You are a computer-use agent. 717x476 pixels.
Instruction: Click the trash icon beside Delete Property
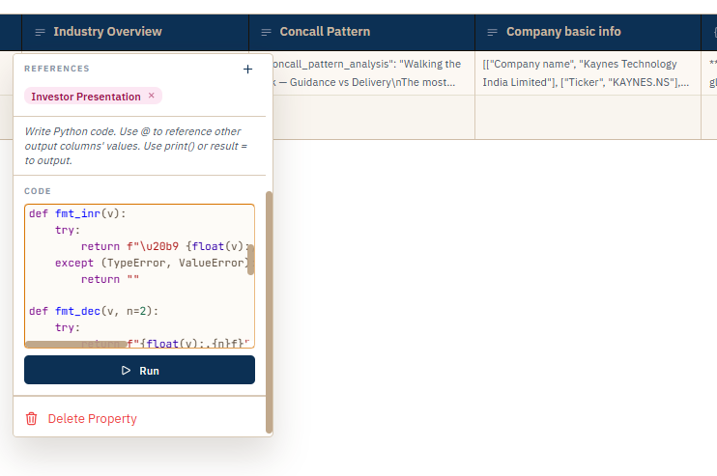[32, 418]
